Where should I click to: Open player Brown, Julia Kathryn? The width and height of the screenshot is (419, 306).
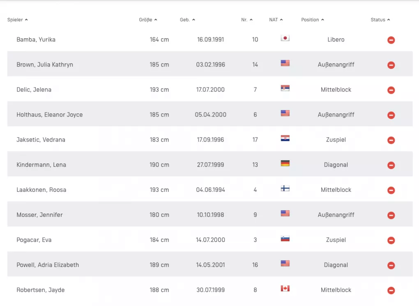coord(45,64)
